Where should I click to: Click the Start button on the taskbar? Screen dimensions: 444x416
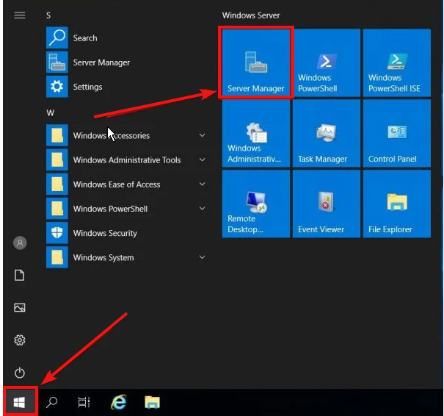coord(20,402)
